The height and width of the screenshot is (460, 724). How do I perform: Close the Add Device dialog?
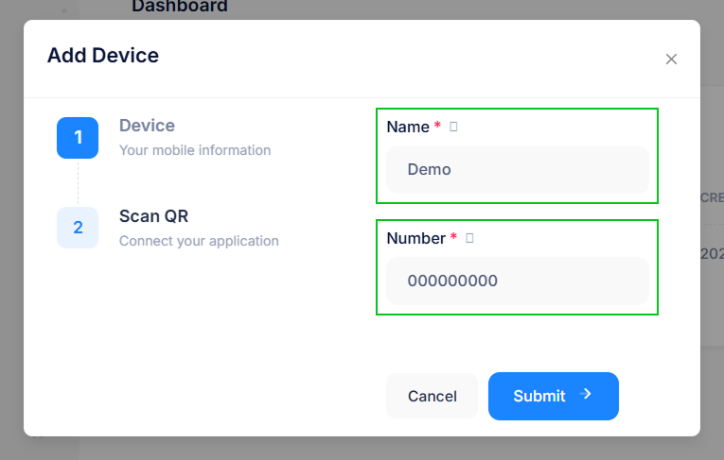click(671, 59)
